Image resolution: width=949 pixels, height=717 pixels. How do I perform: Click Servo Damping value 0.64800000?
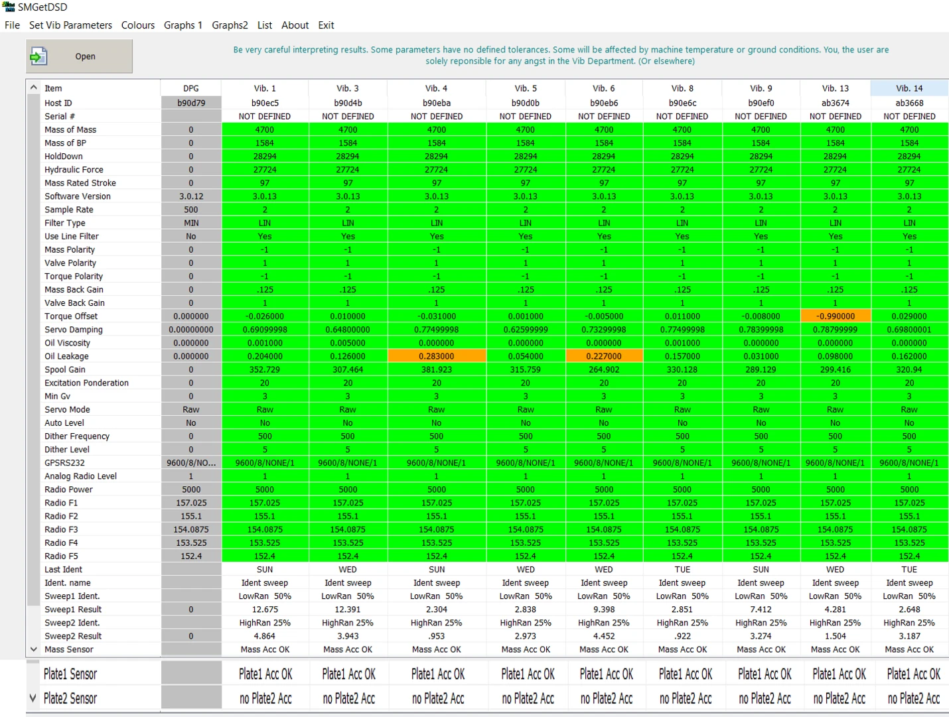[348, 330]
